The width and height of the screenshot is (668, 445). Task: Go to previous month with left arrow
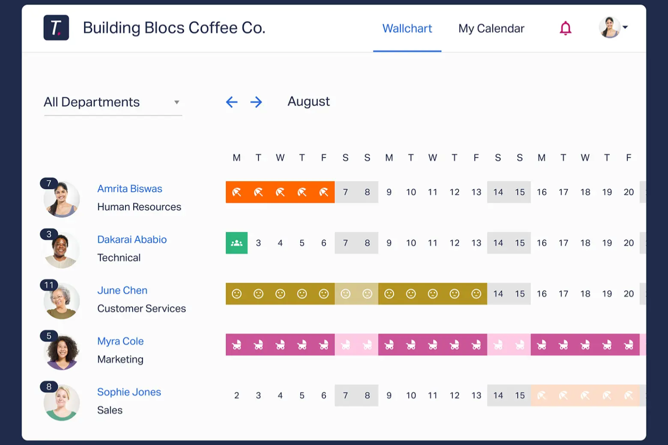pyautogui.click(x=232, y=102)
